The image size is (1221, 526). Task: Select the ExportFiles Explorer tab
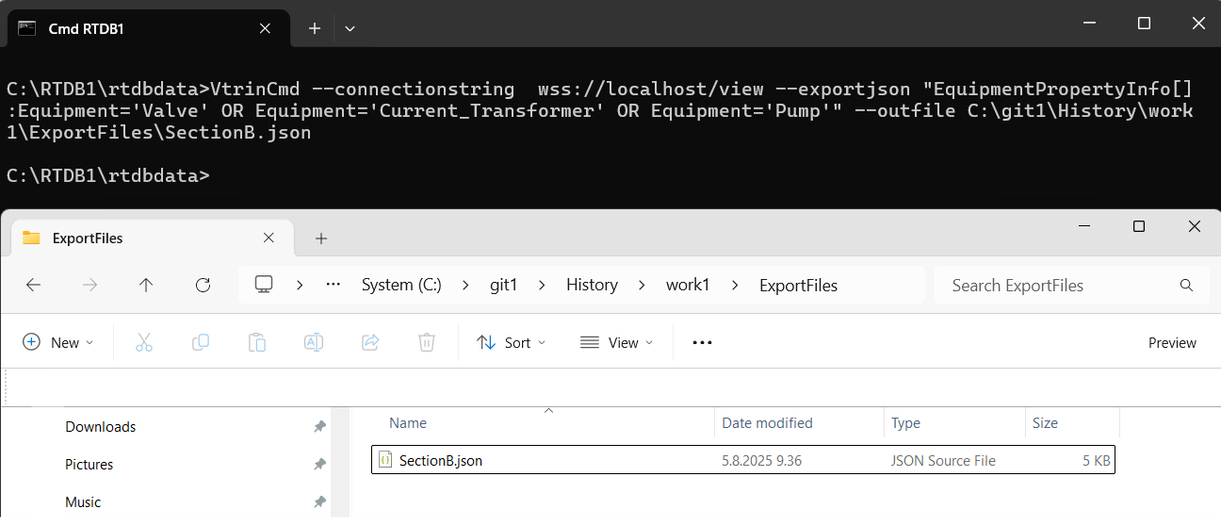(152, 238)
